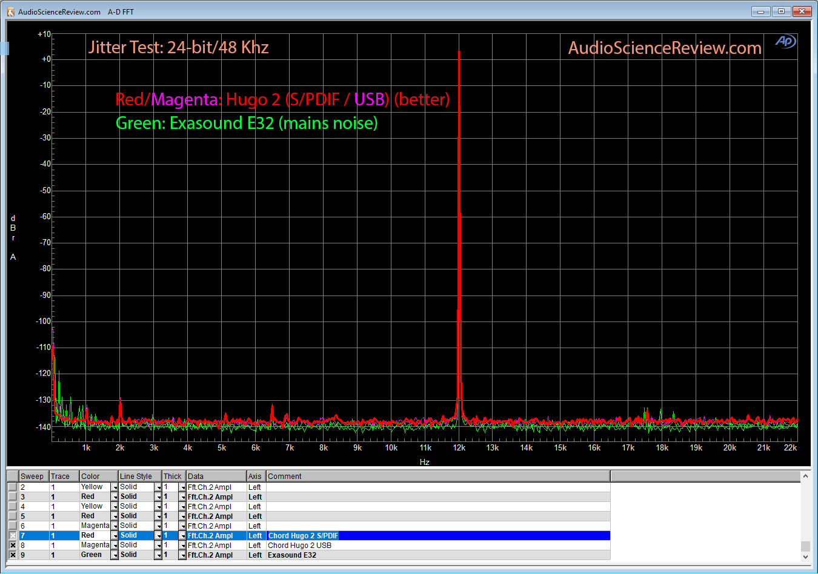Click the Sweep column header
Screen dimensions: 818x574
(34, 477)
